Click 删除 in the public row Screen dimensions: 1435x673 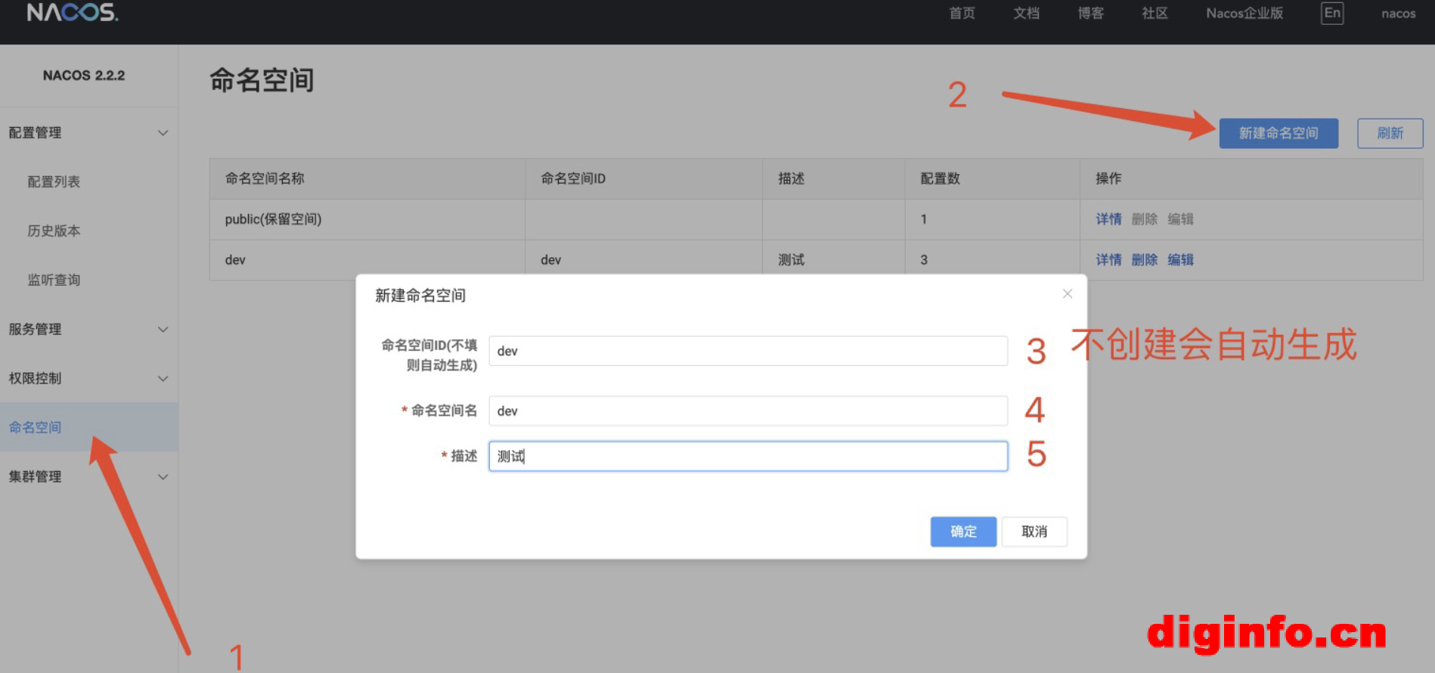point(1145,219)
